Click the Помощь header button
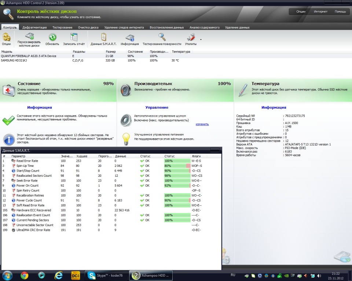The height and width of the screenshot is (281, 352). coord(340,12)
